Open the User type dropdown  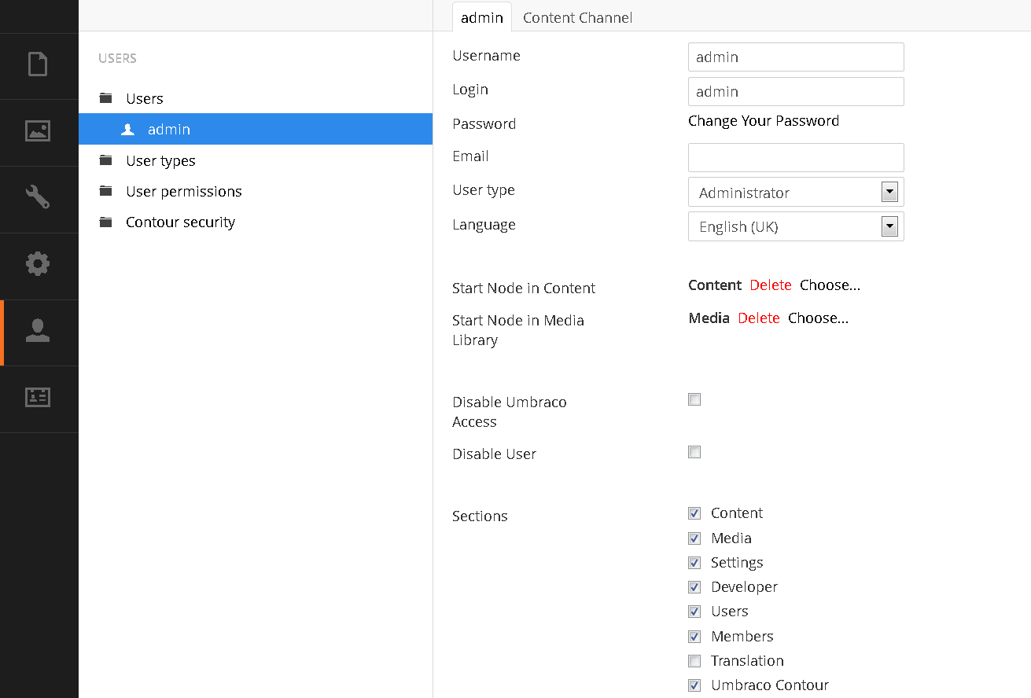796,193
